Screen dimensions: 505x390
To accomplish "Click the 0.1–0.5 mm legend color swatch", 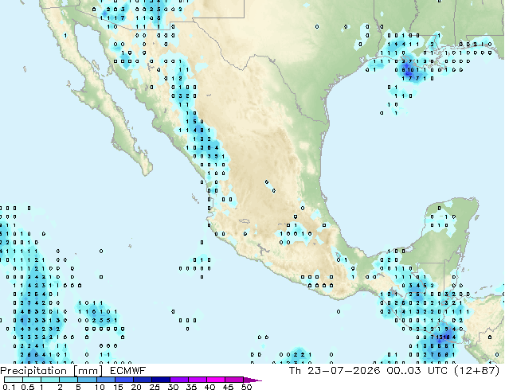I will pyautogui.click(x=14, y=380).
